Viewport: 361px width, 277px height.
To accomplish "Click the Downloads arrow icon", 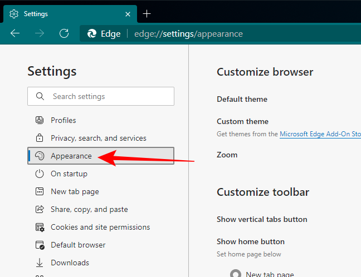I will 40,263.
